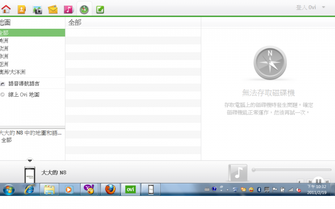Click the network signal tray icon
This screenshot has height=209, width=335.
point(291,189)
